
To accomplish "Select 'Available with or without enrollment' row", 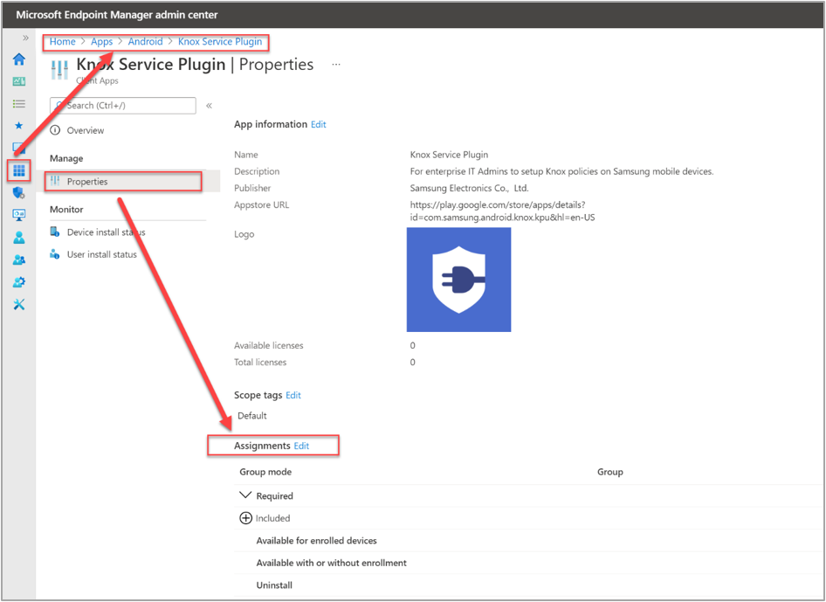I will click(527, 563).
